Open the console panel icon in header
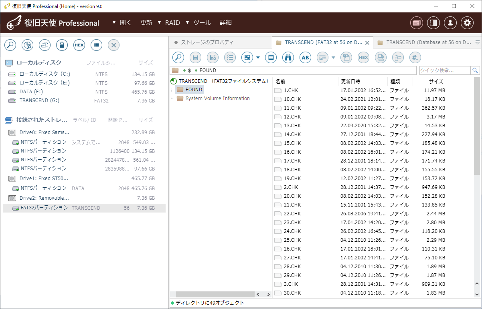This screenshot has width=482, height=309. pos(417,23)
